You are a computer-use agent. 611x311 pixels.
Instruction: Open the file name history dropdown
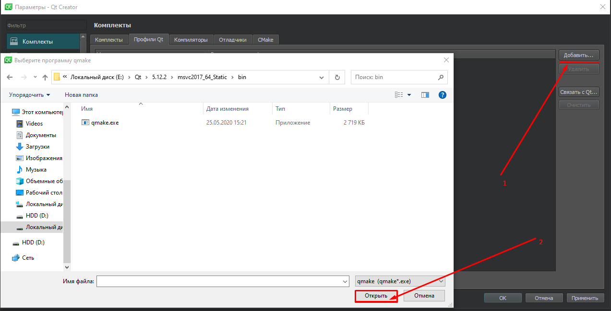345,281
